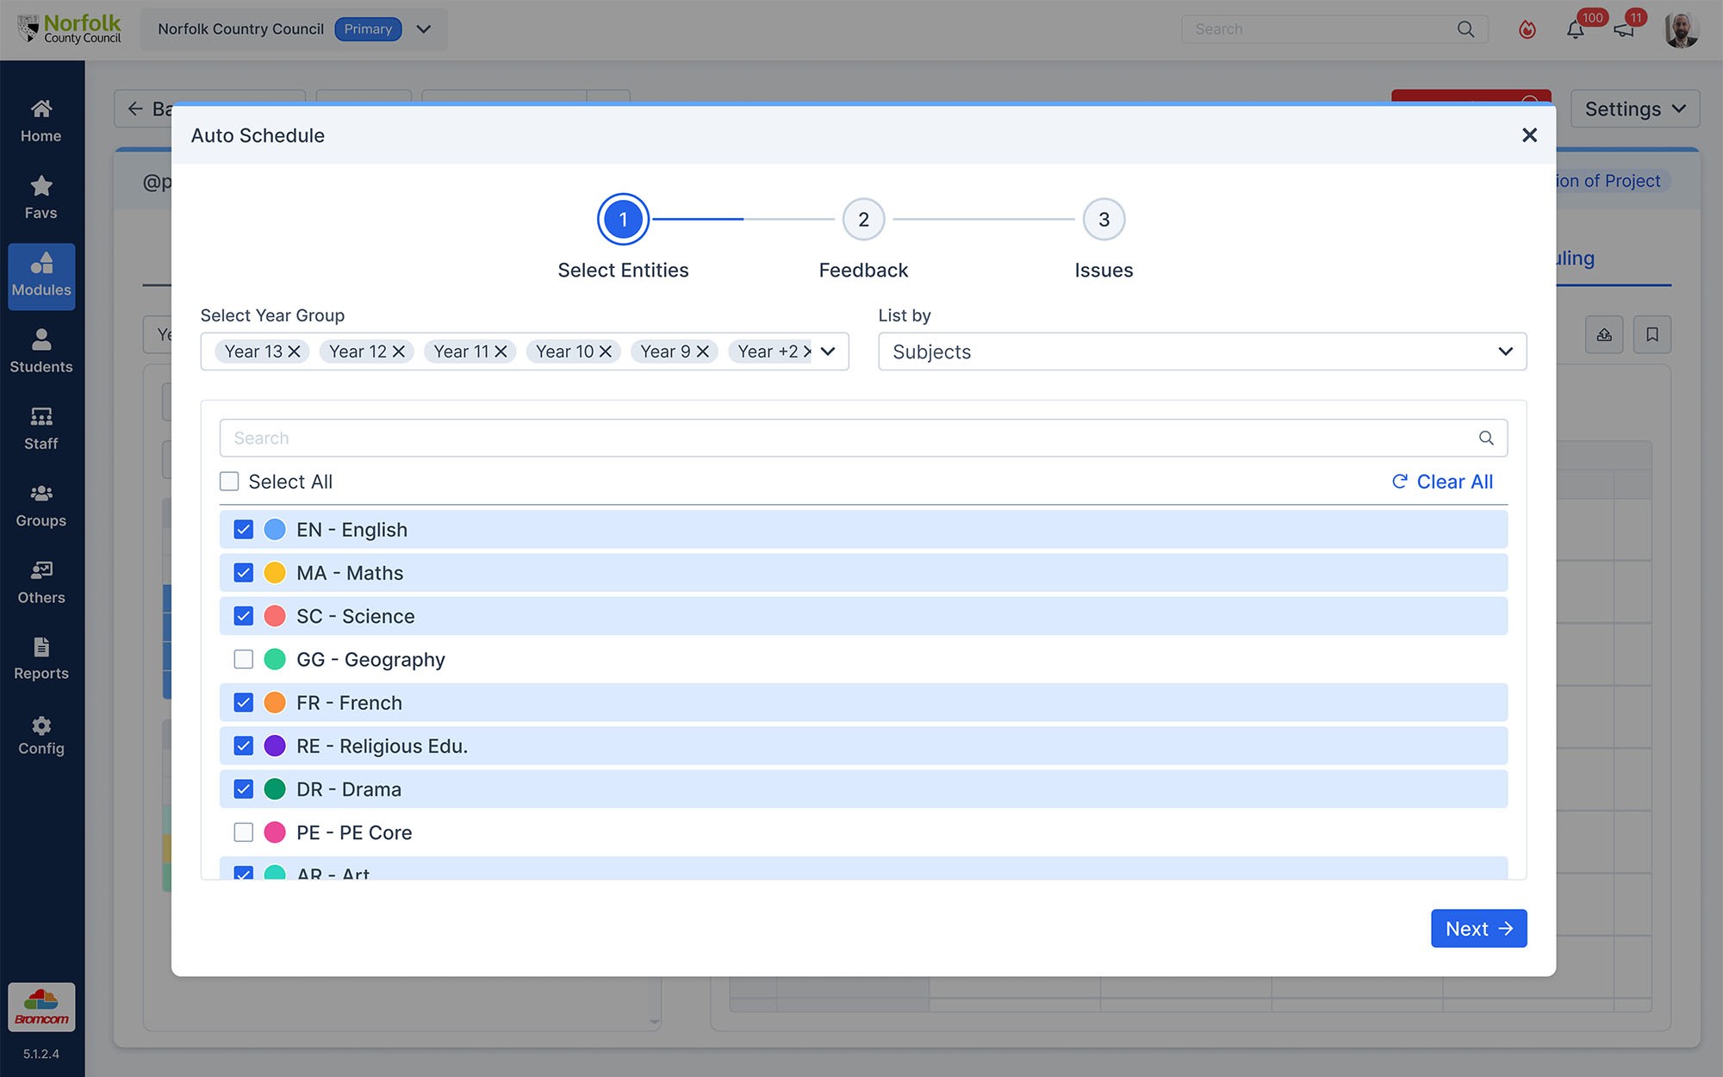Uncheck the SC - Science checkbox

[x=244, y=616]
